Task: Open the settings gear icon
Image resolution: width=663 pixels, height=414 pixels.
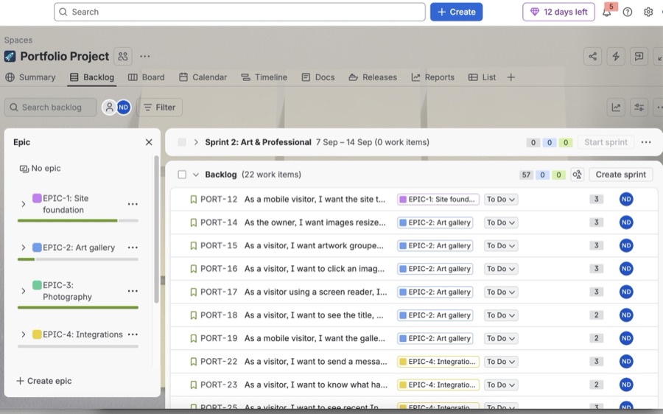Action: (x=648, y=13)
